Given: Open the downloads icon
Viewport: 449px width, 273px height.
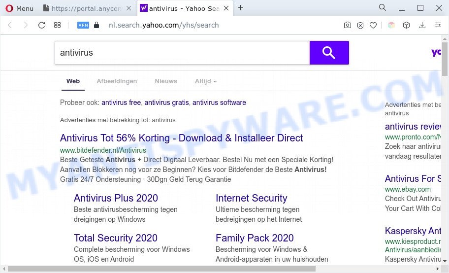Looking at the screenshot, I should pyautogui.click(x=422, y=25).
